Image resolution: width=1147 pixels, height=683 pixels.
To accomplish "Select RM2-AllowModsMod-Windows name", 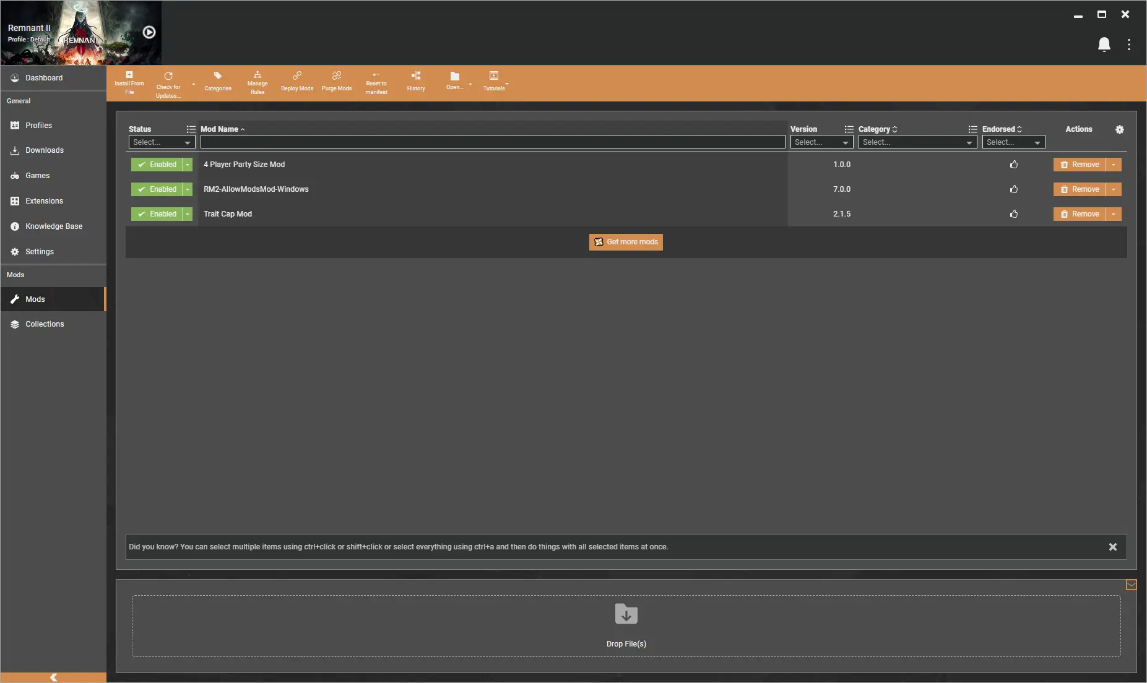I will (x=256, y=189).
